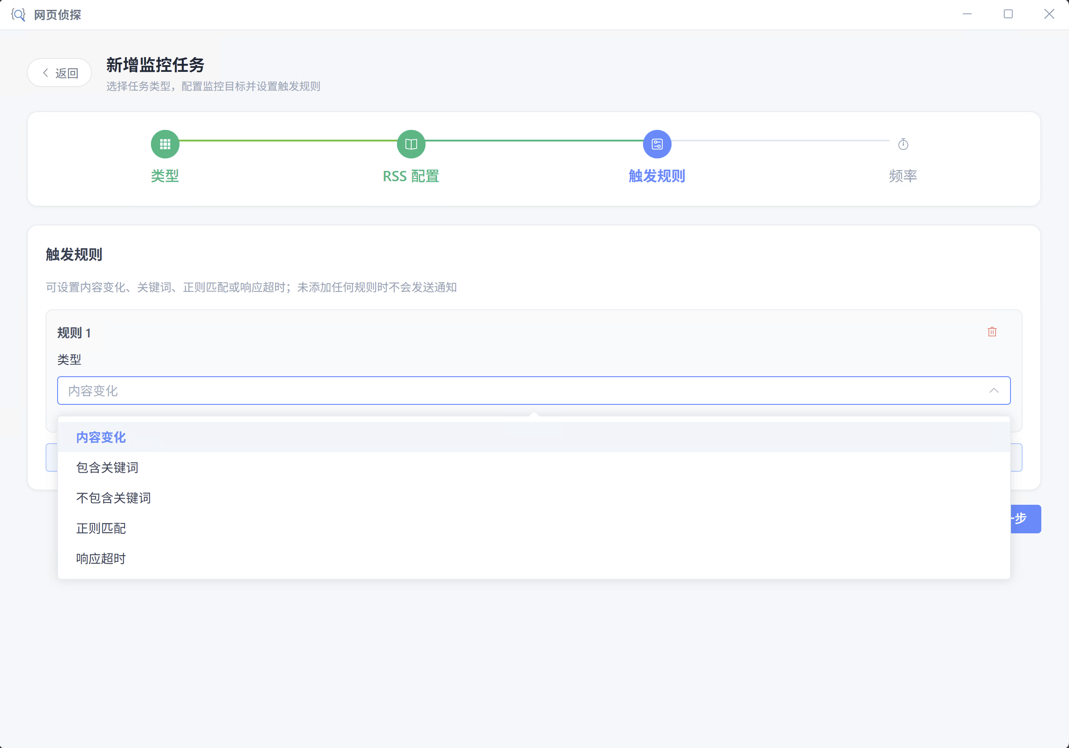The image size is (1069, 748).
Task: Click the 内容变化 type select field
Action: tap(534, 391)
